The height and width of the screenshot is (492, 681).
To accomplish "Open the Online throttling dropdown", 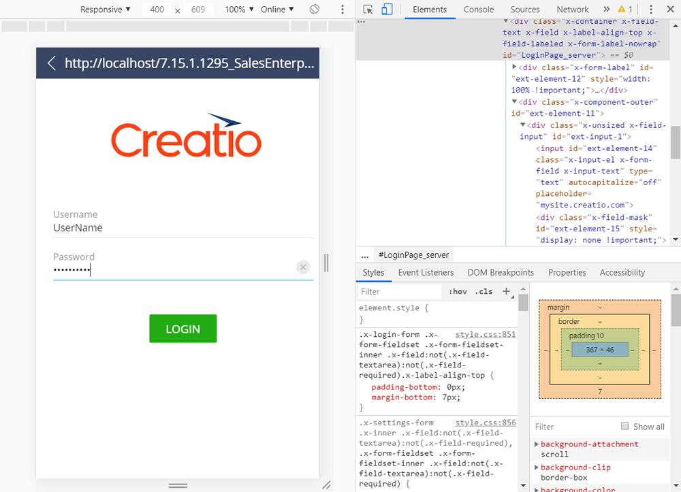I will 278,9.
